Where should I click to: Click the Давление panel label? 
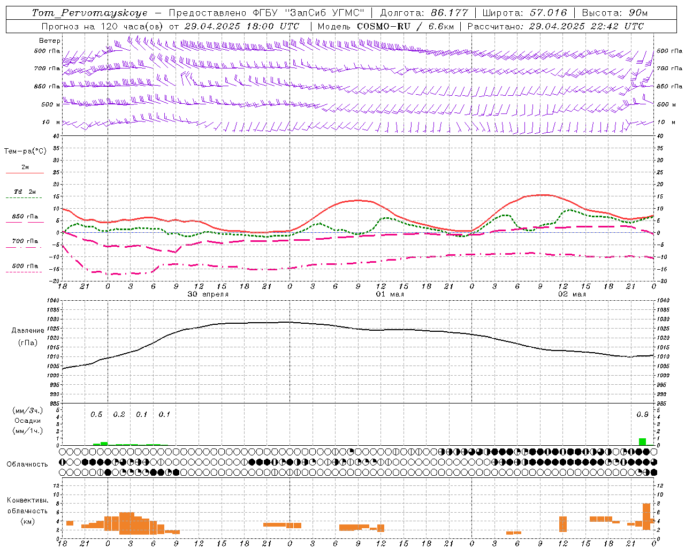(x=28, y=331)
